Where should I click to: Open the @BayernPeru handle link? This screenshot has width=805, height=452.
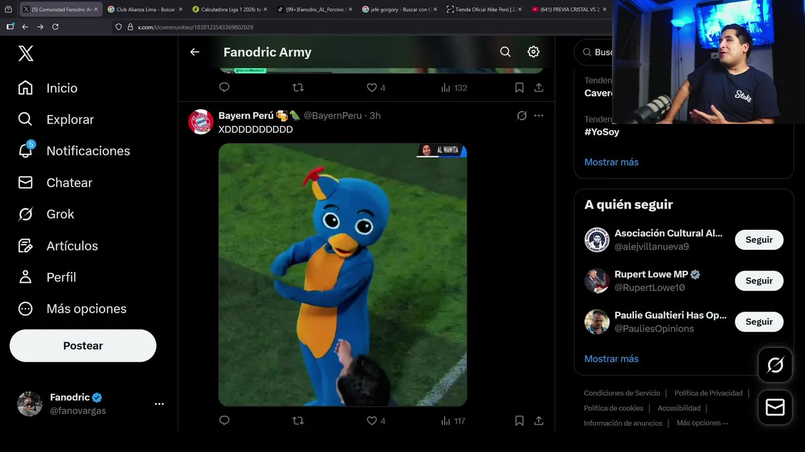[333, 116]
